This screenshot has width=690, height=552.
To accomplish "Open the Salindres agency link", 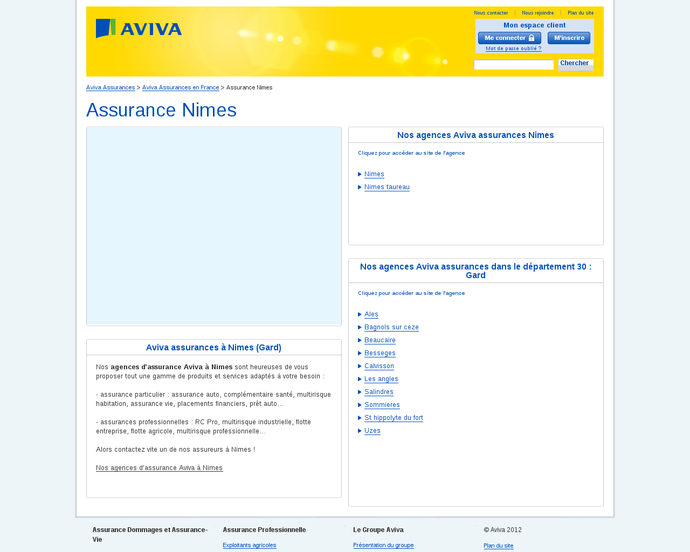I will click(x=379, y=392).
